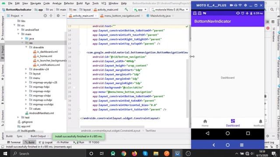This screenshot has width=280, height=157.
Task: Tap Android home circle button
Action: tap(227, 133)
